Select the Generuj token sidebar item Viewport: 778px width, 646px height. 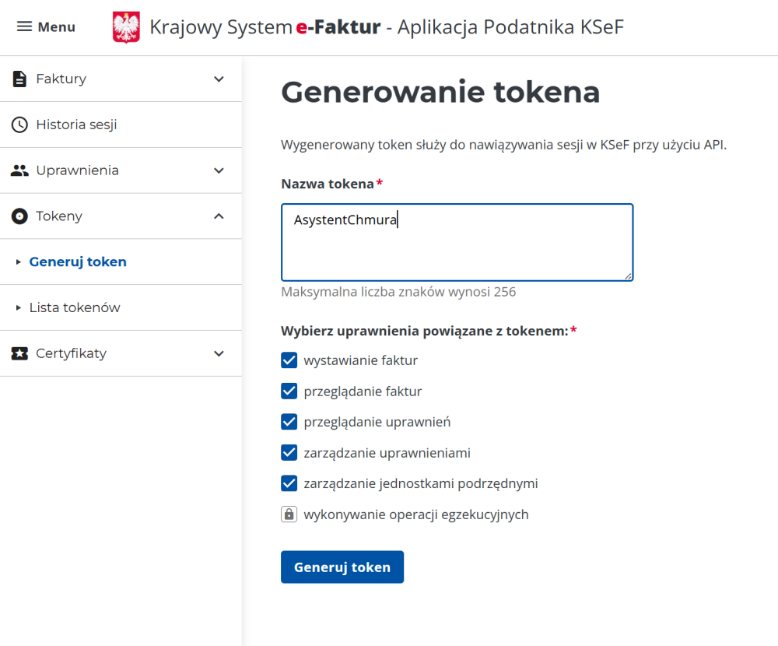78,262
